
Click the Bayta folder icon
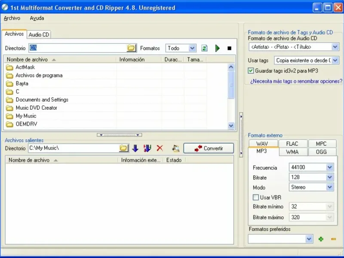(9, 83)
